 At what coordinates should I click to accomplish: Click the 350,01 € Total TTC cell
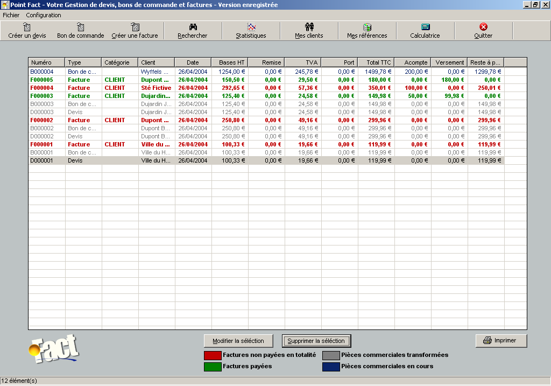pos(376,88)
